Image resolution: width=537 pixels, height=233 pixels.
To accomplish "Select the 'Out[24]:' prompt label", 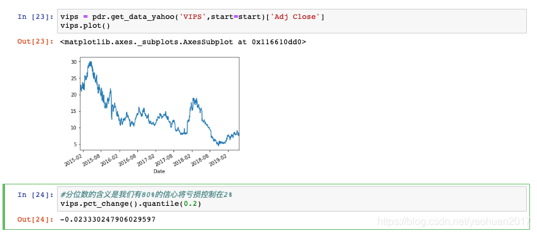I will pos(35,219).
